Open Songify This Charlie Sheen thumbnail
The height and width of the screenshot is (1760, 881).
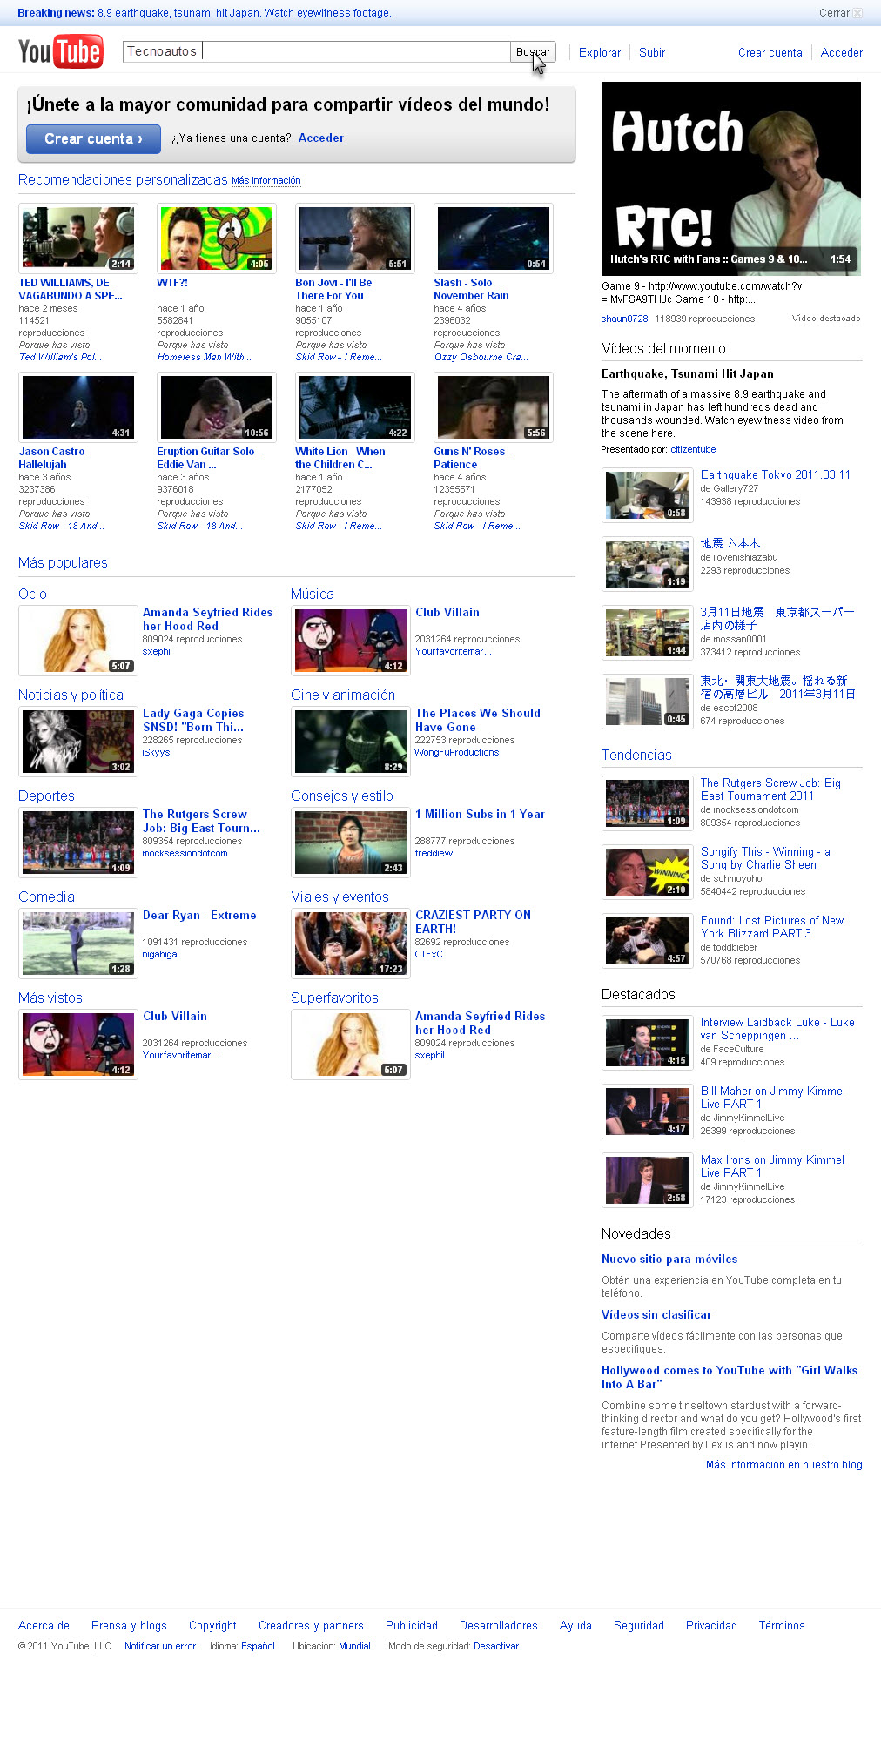648,871
